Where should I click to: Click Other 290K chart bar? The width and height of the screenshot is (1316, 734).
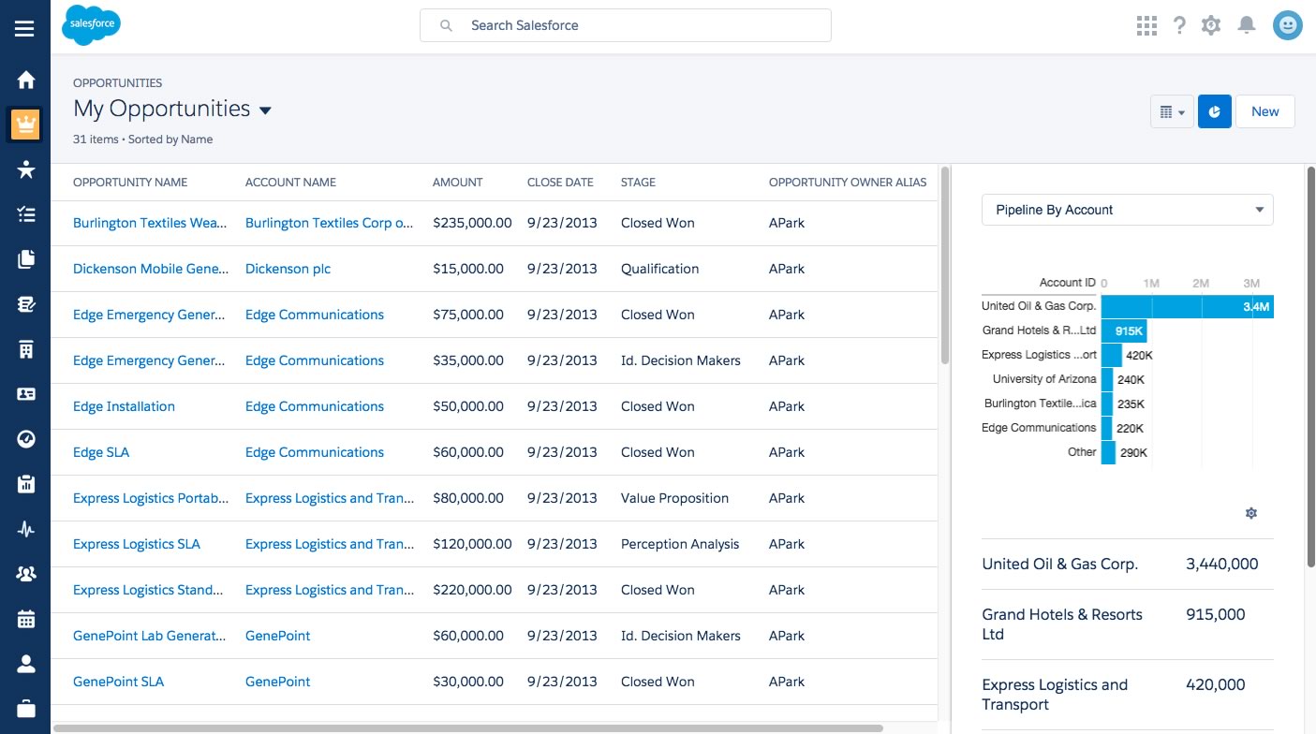(x=1109, y=452)
